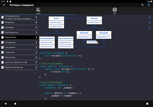The width and height of the screenshot is (153, 107).
Task: Click the Цепочка обязанностей row chevron
Action: pos(36,62)
